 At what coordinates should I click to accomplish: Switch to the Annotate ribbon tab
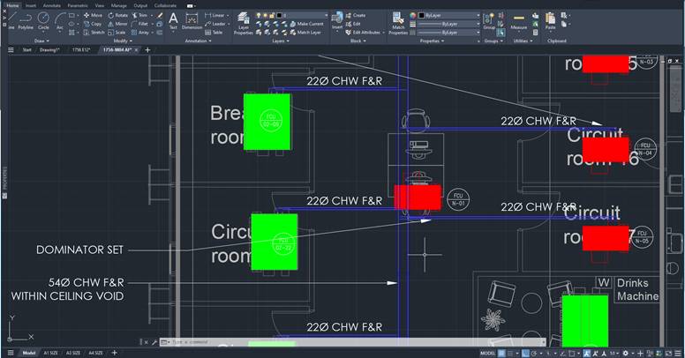tap(52, 5)
